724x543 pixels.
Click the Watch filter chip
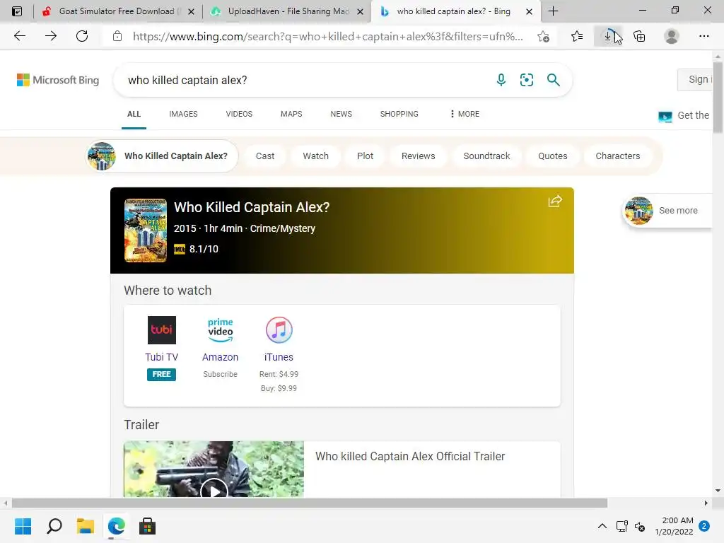point(316,156)
